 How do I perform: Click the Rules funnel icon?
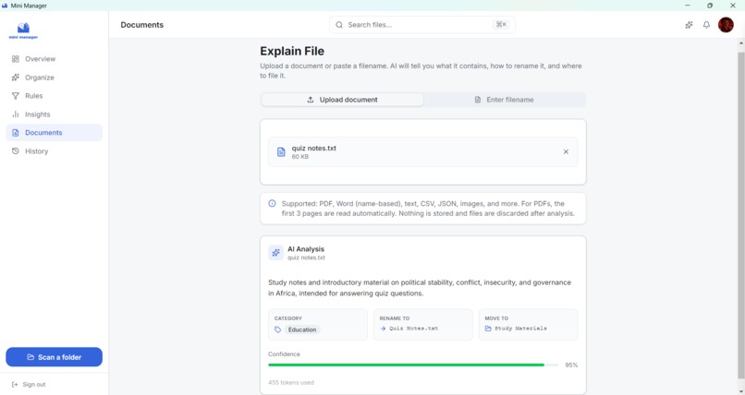click(16, 96)
